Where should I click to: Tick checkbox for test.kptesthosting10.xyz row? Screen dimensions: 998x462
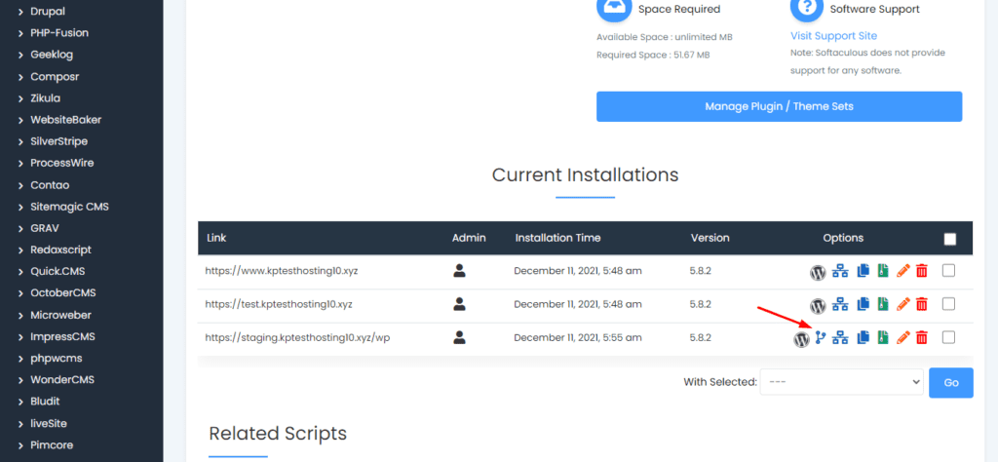coord(948,304)
